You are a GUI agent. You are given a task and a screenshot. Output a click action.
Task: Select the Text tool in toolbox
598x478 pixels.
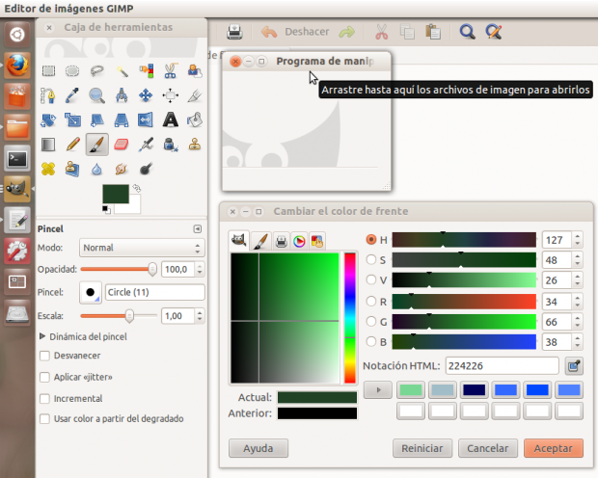(x=171, y=120)
